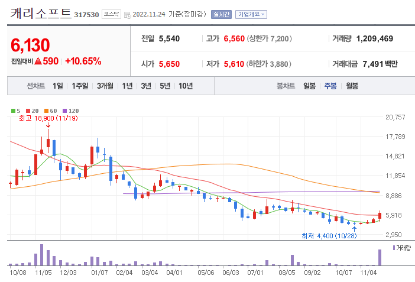Viewport: 415px width, 282px height.
Task: Click the calendar icon before 2022.11.24
Action: [x=128, y=15]
